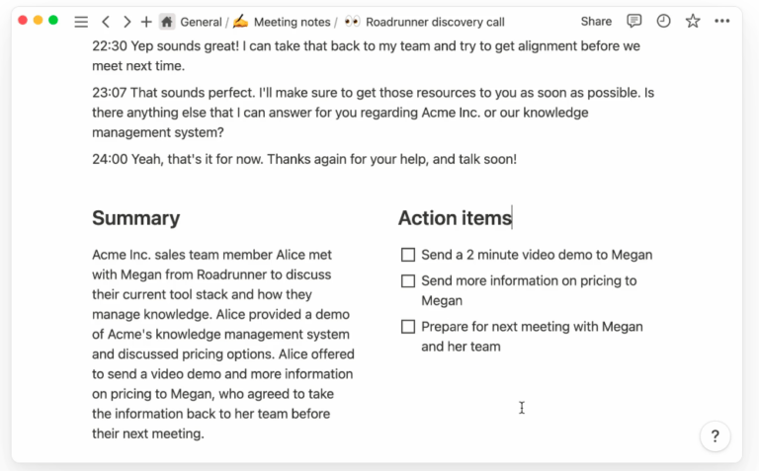Open the comments speech bubble icon

pyautogui.click(x=634, y=21)
